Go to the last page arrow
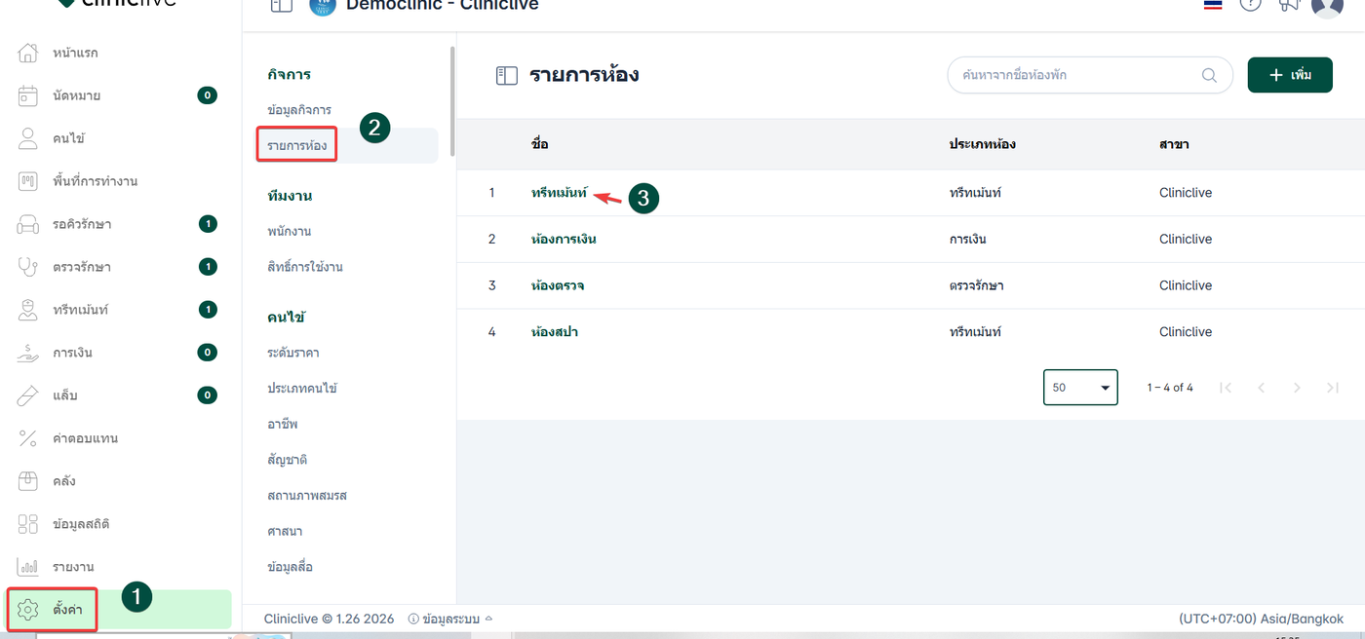The image size is (1365, 639). coord(1332,388)
